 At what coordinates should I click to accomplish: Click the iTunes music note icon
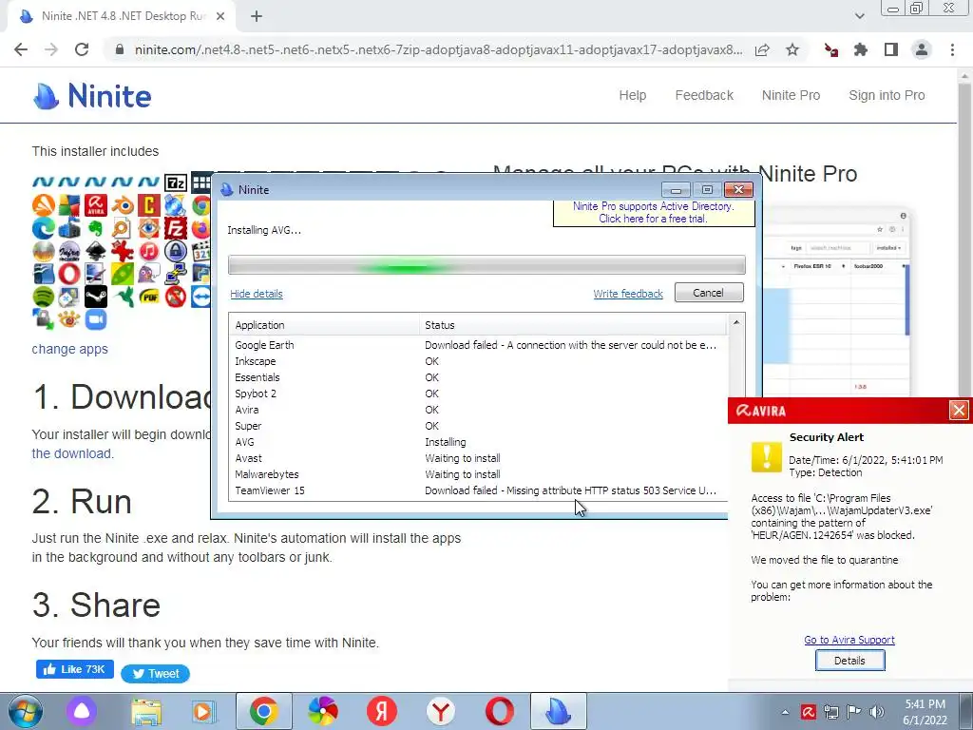click(x=149, y=251)
